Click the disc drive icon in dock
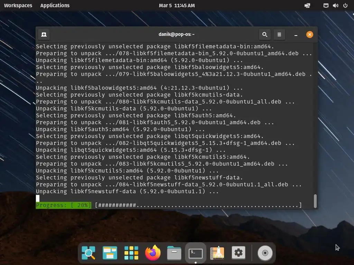This screenshot has width=354, height=265. point(265,253)
